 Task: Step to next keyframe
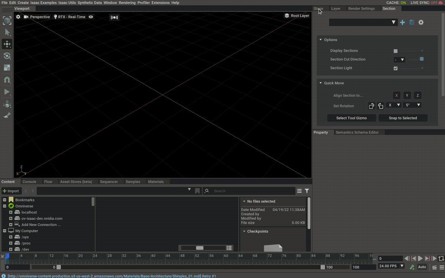(x=427, y=259)
